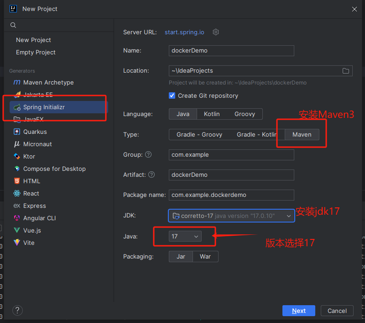Show Artifact field help icon

point(151,175)
